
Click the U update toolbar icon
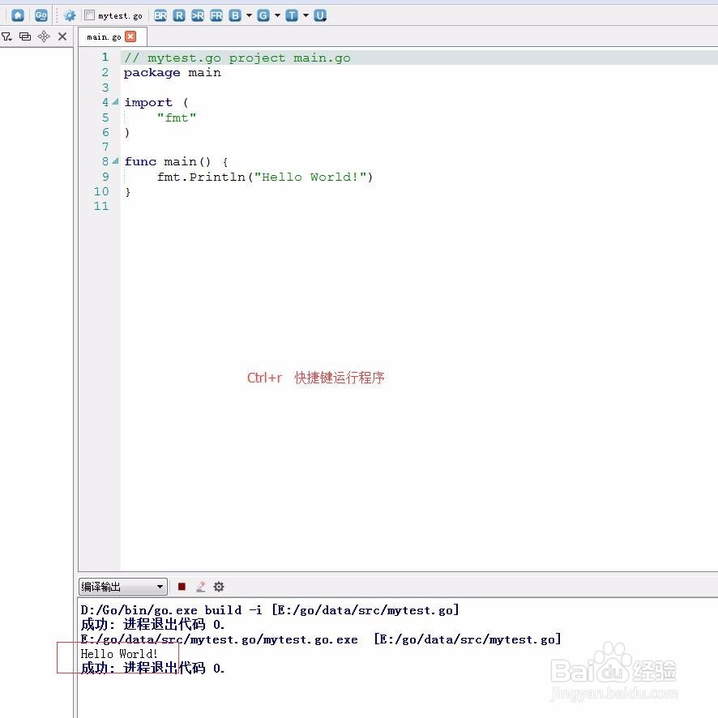pos(321,15)
